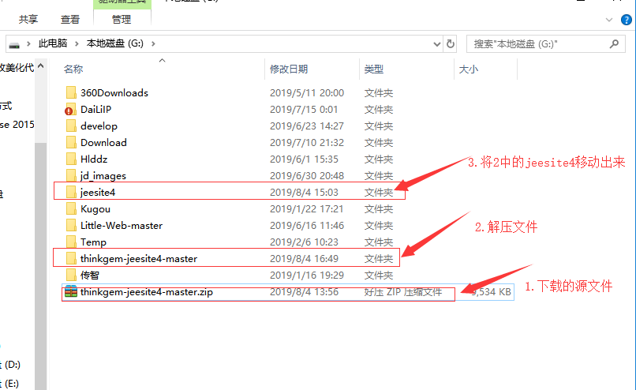The image size is (636, 390).
Task: Select the (D:) drive in the navigation pane
Action: (x=11, y=365)
